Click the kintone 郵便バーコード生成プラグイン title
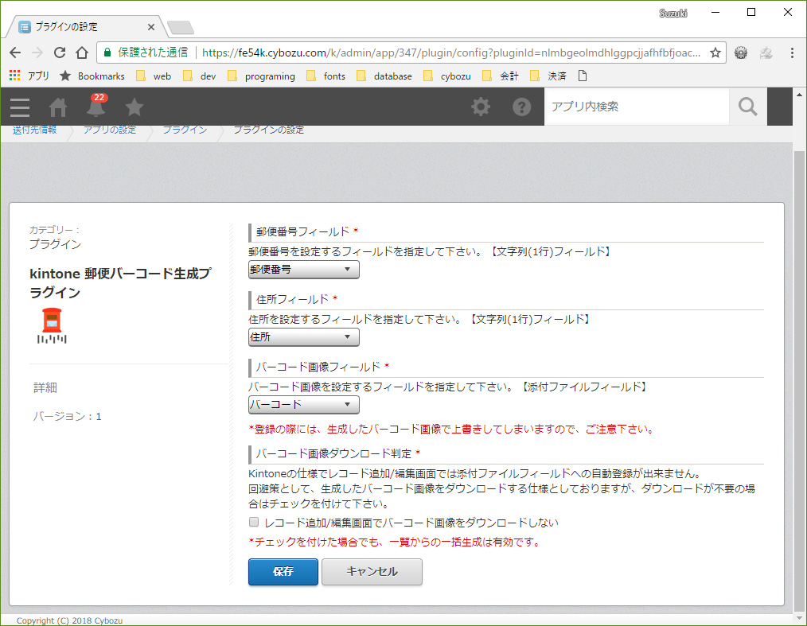Viewport: 807px width, 626px height. [x=120, y=283]
